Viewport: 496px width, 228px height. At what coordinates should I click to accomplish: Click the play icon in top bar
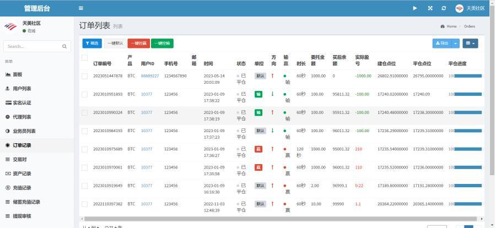pyautogui.click(x=415, y=8)
